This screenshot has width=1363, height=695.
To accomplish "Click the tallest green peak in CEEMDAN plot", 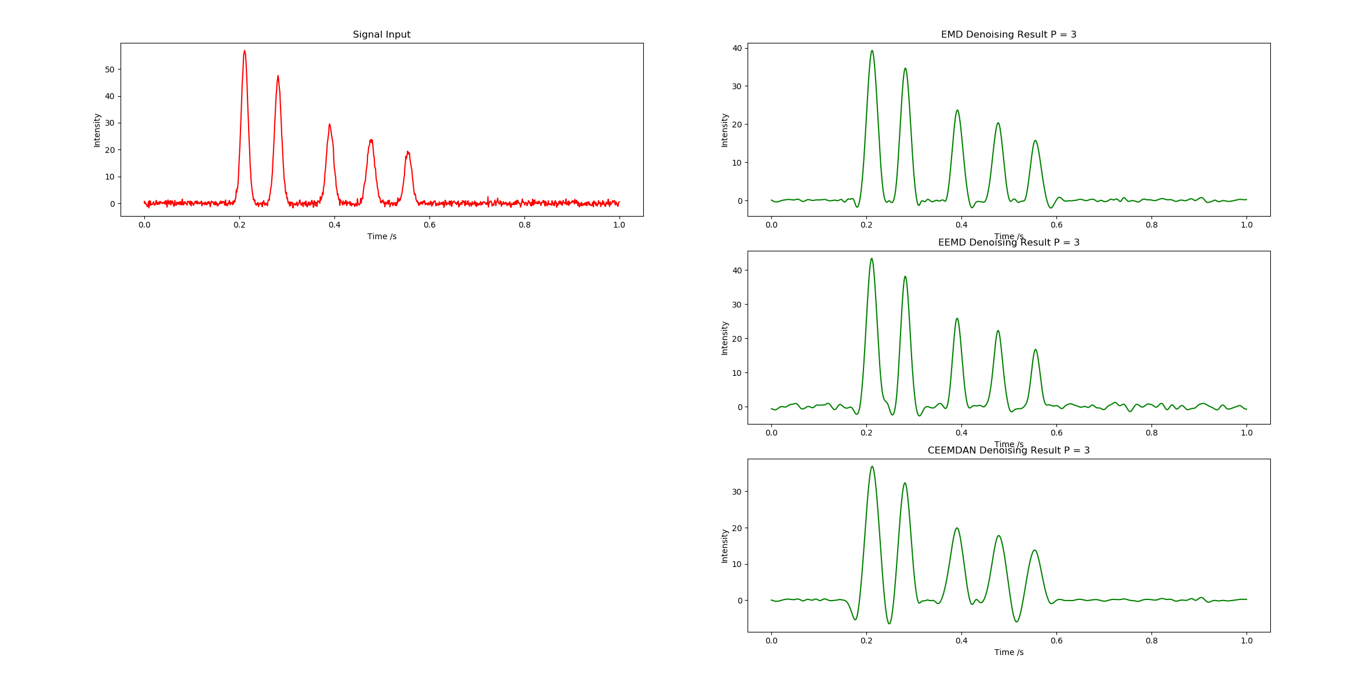I will [872, 467].
